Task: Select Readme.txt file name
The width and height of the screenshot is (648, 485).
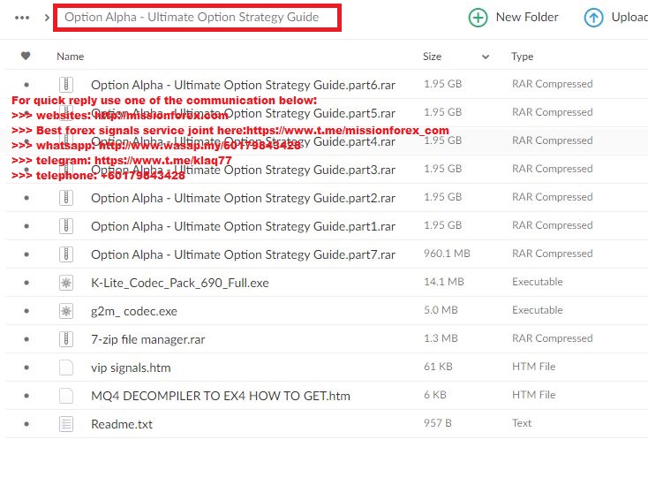Action: tap(122, 424)
